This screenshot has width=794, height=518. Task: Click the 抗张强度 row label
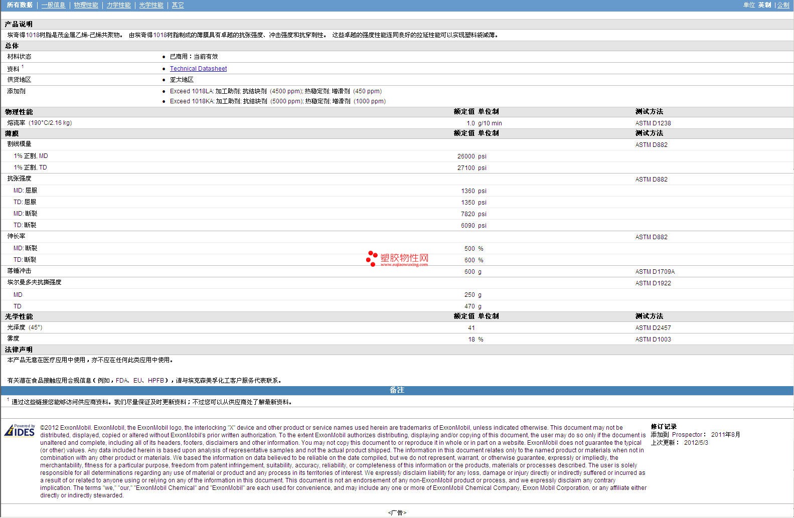[x=19, y=179]
